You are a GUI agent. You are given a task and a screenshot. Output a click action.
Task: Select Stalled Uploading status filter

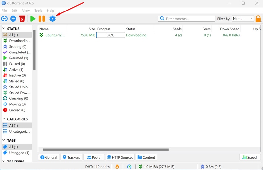[17, 87]
